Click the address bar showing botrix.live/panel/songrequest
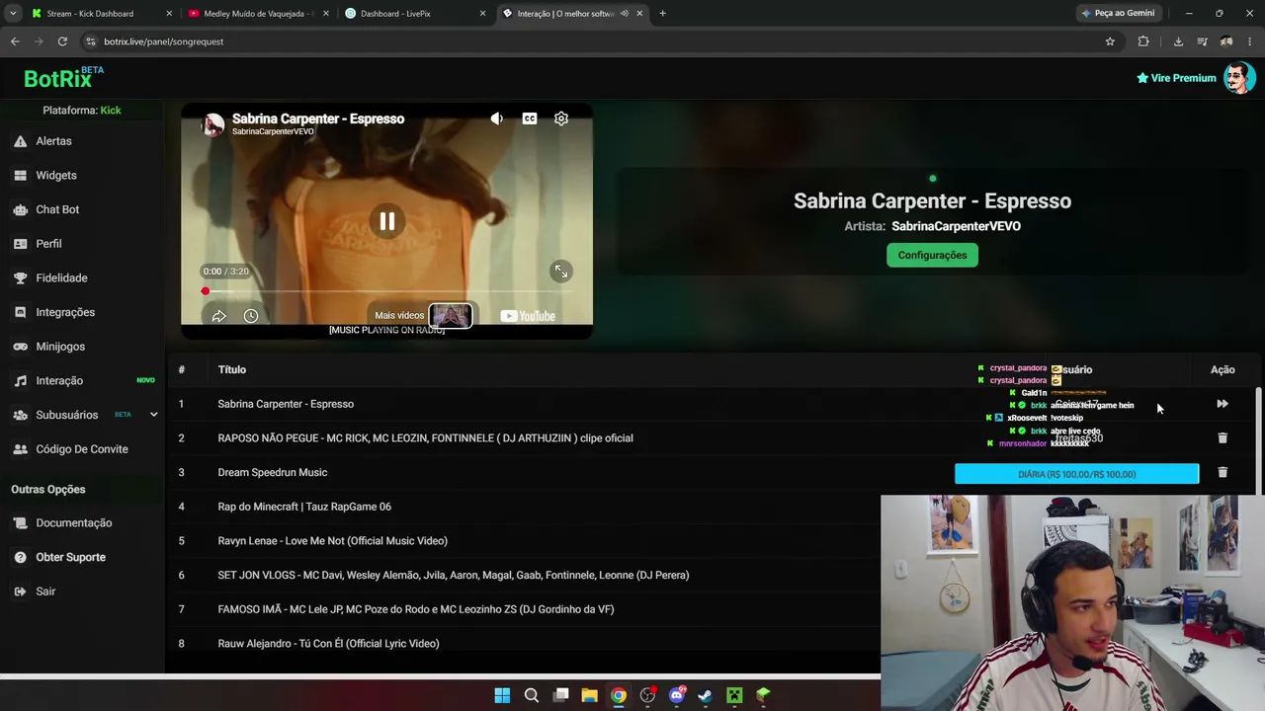Viewport: 1265px width, 711px height. click(598, 41)
